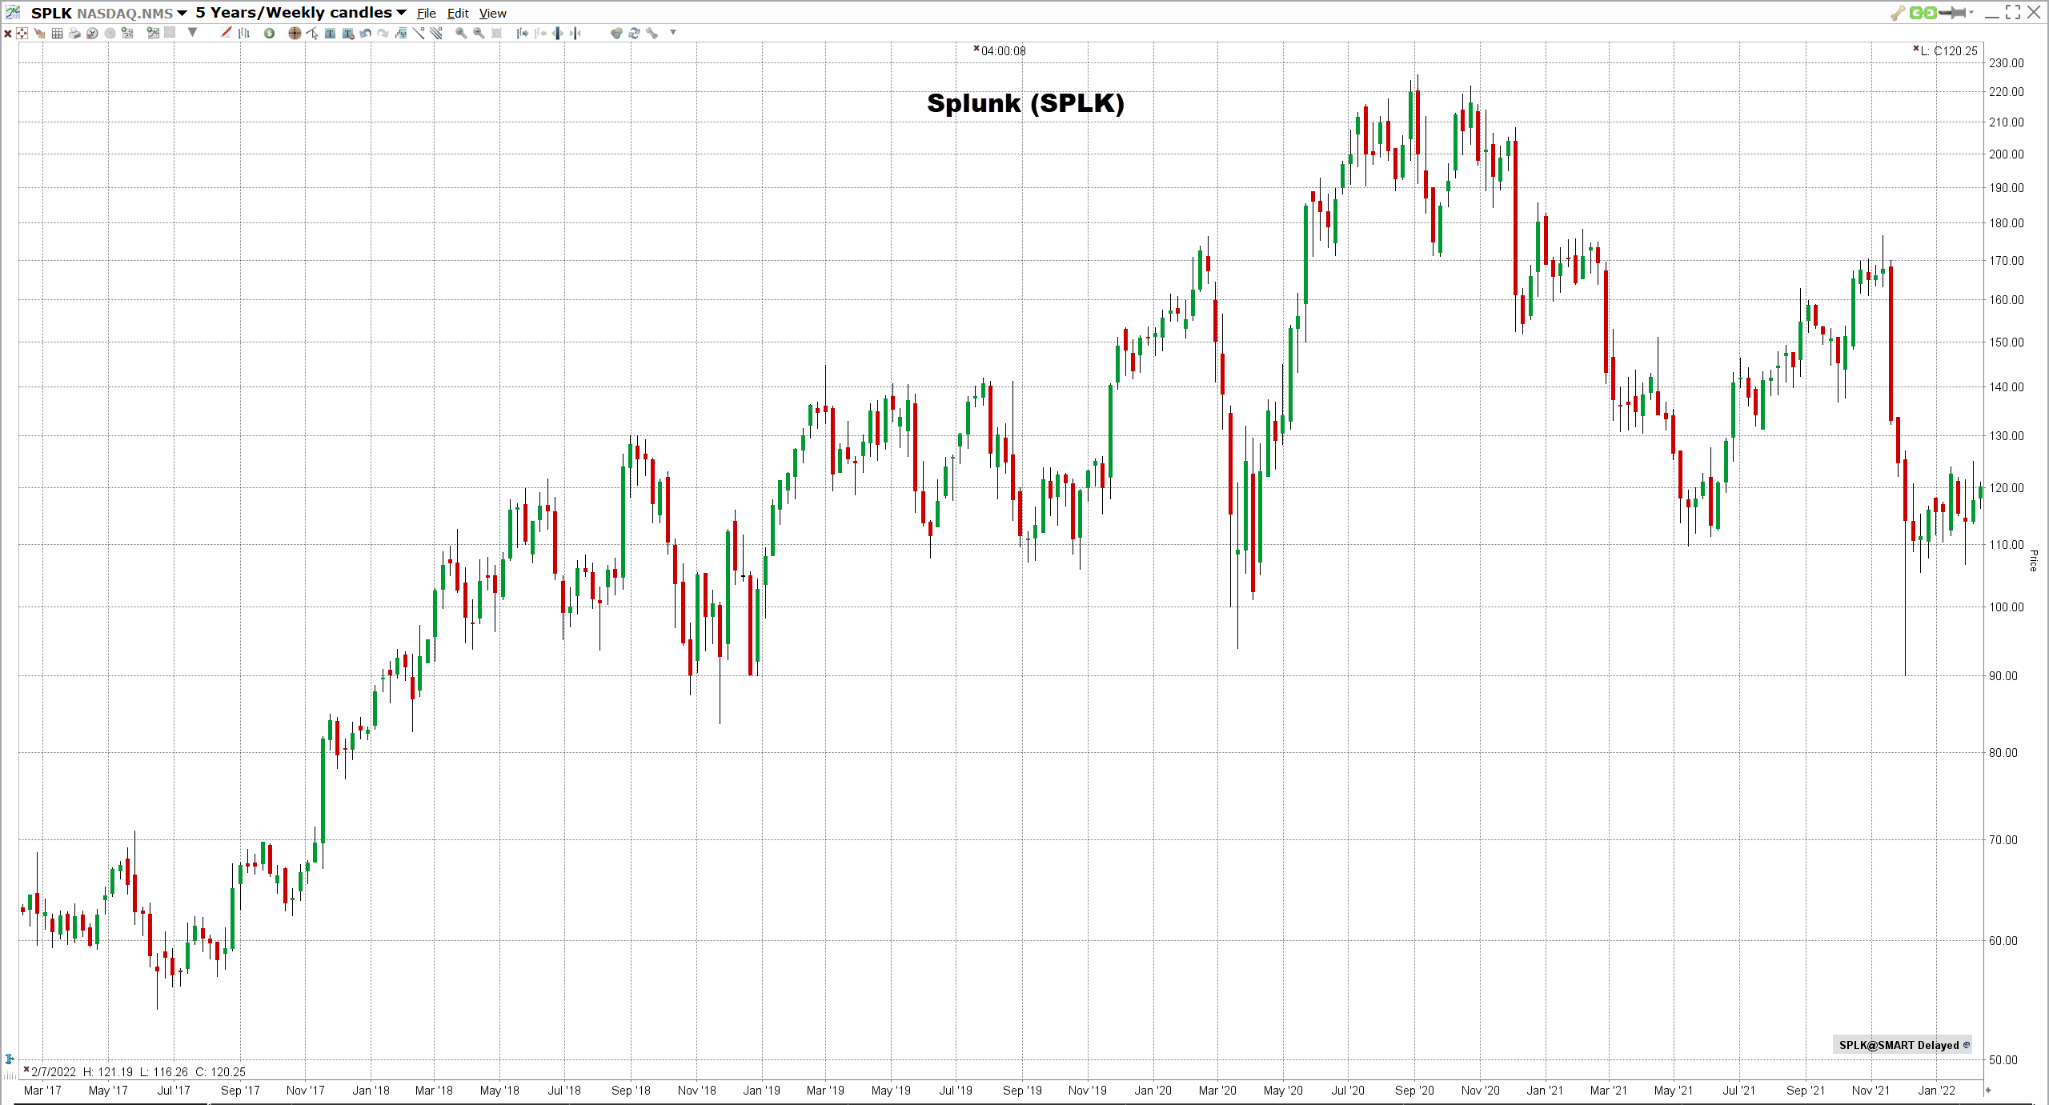Click the small icon in SPLK@SMART Delayed badge
Image resolution: width=2049 pixels, height=1105 pixels.
[x=1967, y=1045]
